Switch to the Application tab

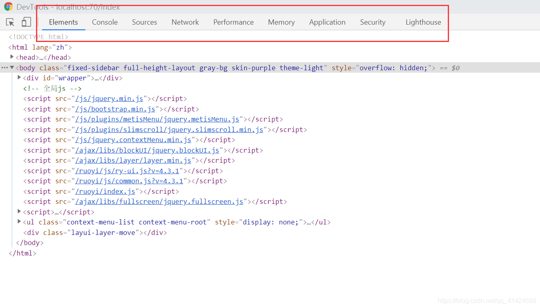(x=327, y=22)
